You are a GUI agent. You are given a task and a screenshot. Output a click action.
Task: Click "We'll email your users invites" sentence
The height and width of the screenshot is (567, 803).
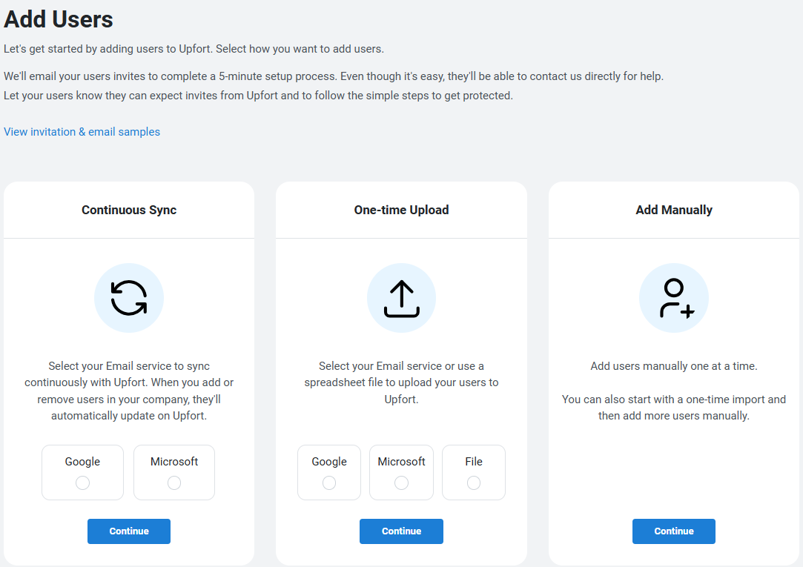(334, 76)
